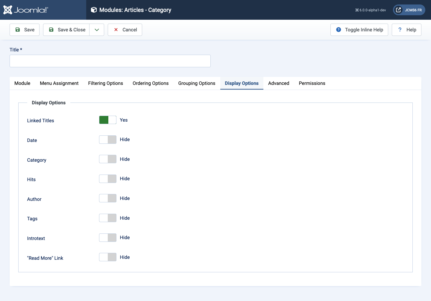Open the Menu Assignment tab

59,83
